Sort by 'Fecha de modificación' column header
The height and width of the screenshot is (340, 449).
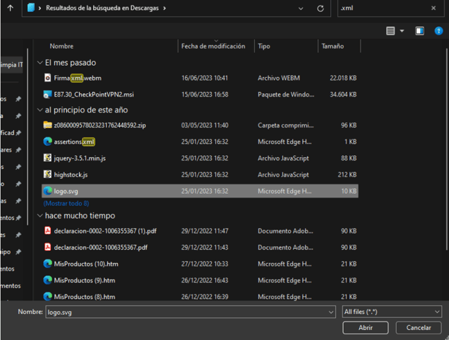[213, 46]
